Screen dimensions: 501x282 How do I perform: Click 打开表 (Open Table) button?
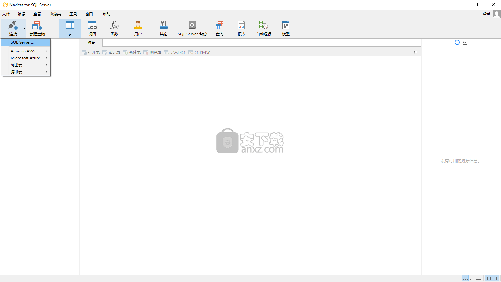(91, 52)
